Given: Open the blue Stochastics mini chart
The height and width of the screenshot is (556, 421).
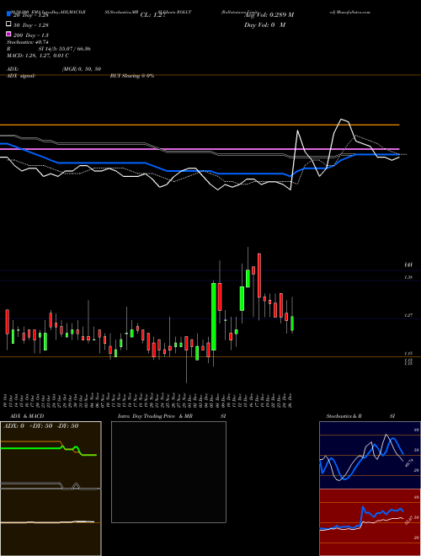Looking at the screenshot, I should (370, 455).
